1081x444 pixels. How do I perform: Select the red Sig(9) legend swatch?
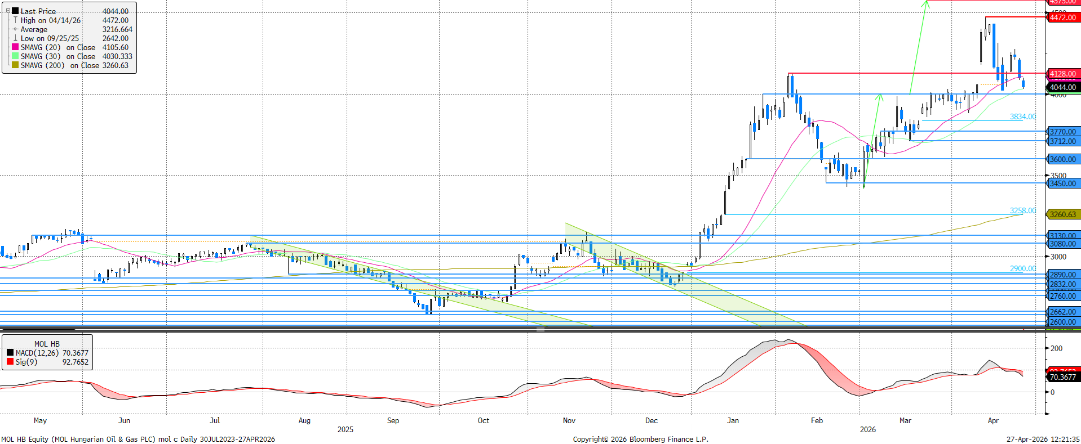(10, 362)
